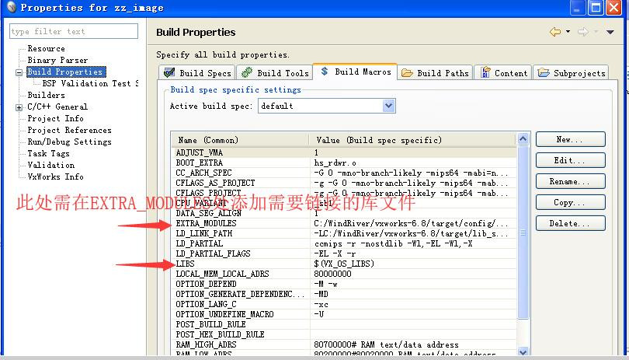Click the back navigation arrow icon

554,32
